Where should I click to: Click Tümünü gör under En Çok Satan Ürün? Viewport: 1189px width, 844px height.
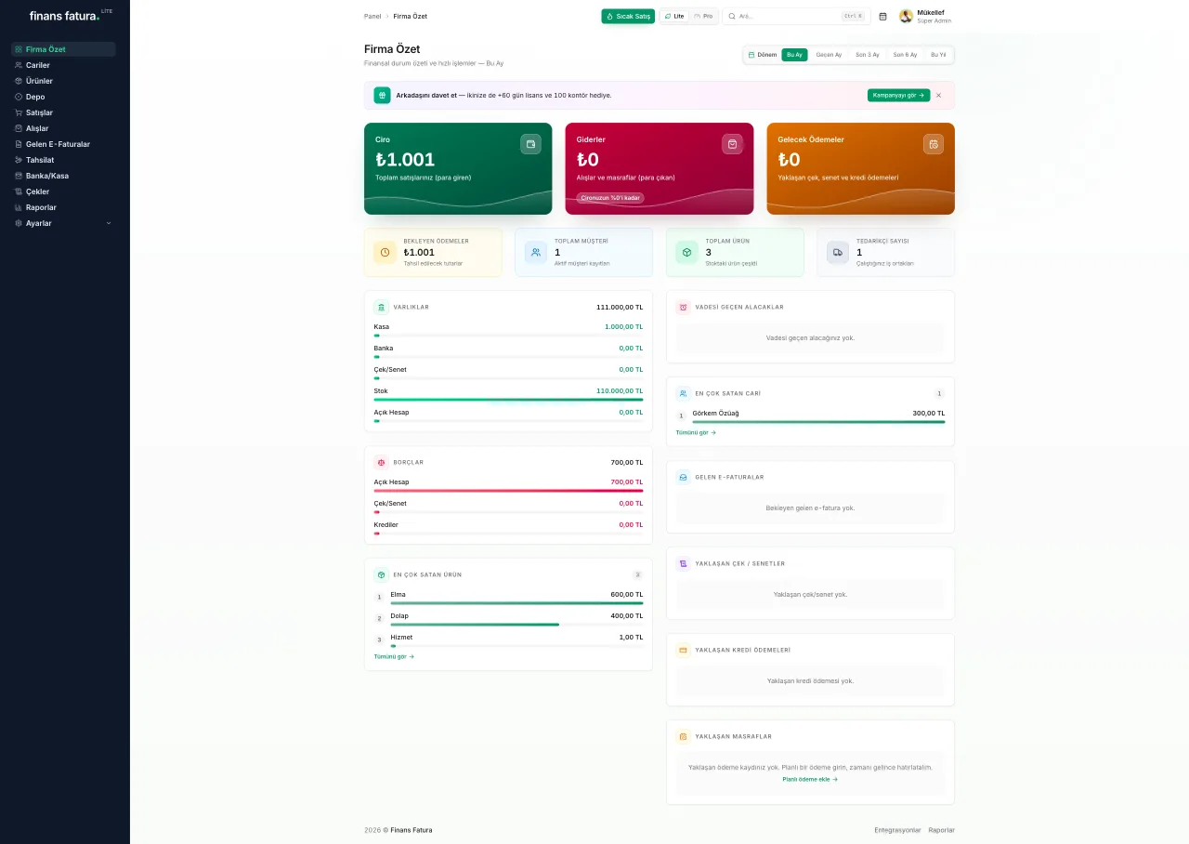point(394,656)
